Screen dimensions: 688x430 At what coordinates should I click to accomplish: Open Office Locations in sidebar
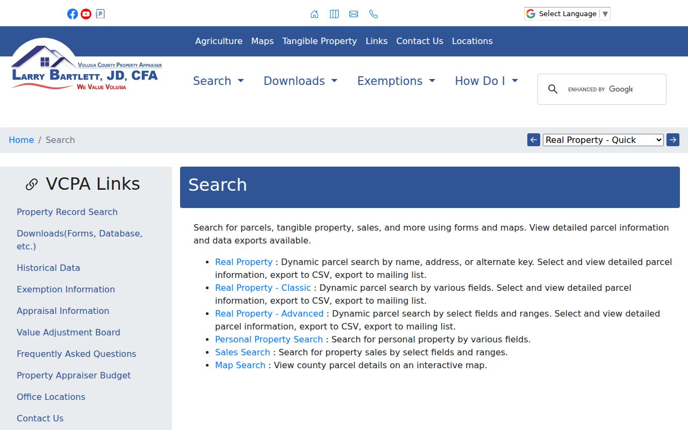coord(51,397)
